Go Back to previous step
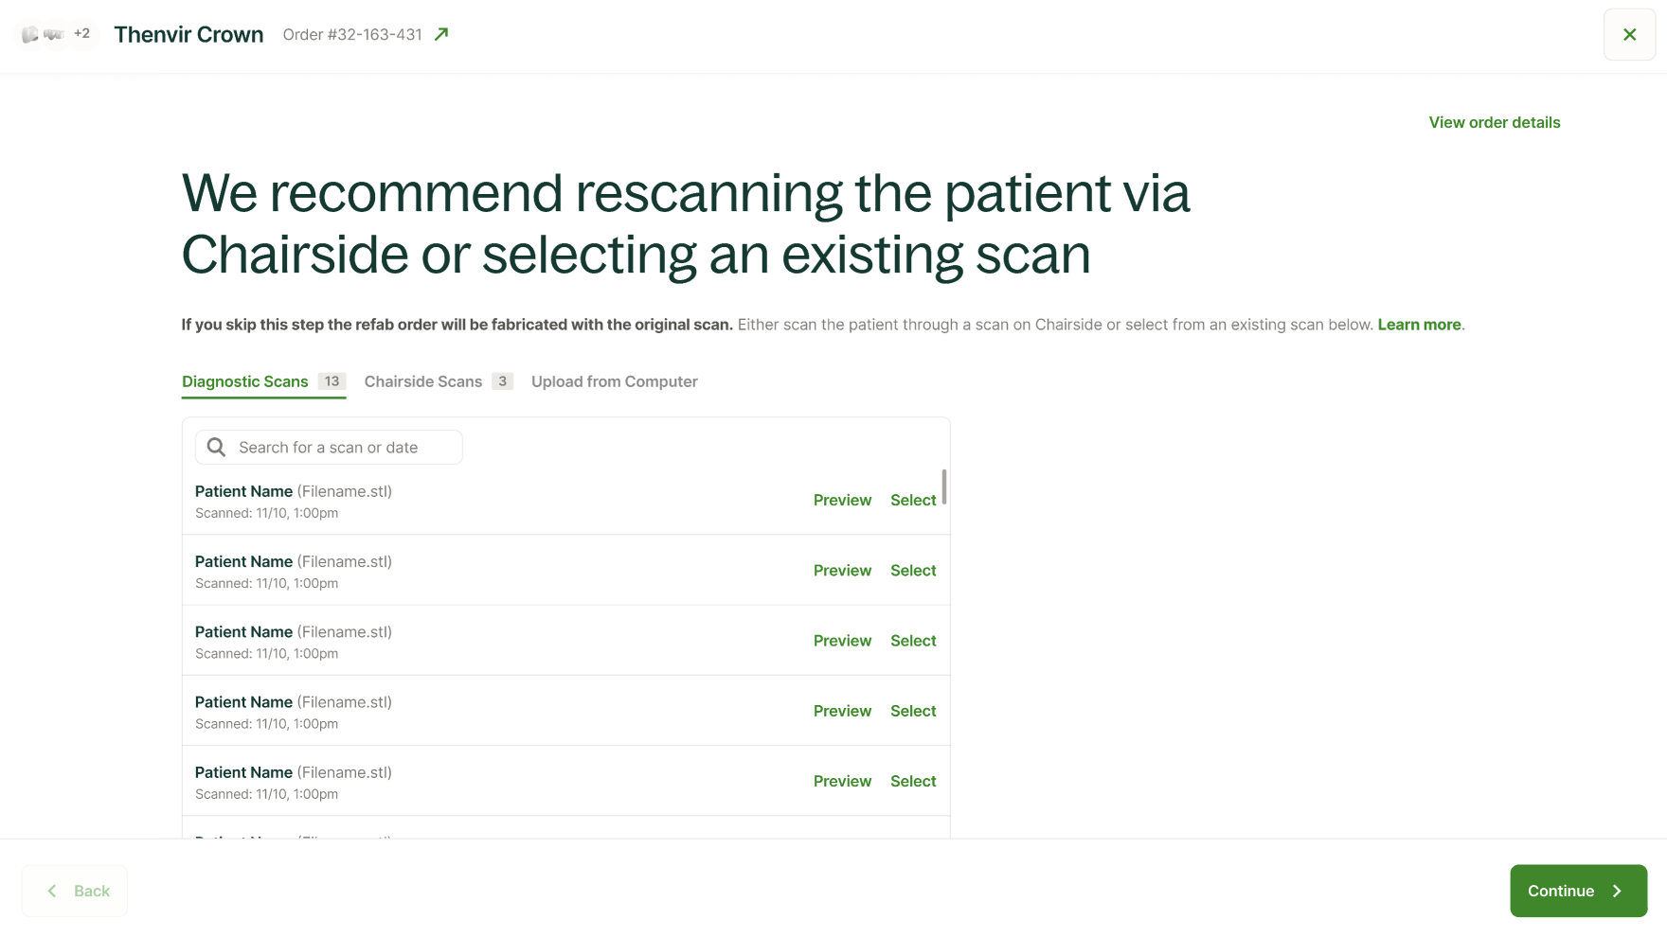The width and height of the screenshot is (1667, 937). click(x=75, y=891)
